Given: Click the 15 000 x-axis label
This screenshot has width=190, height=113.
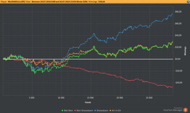Looking at the screenshot, I should tap(90, 98).
